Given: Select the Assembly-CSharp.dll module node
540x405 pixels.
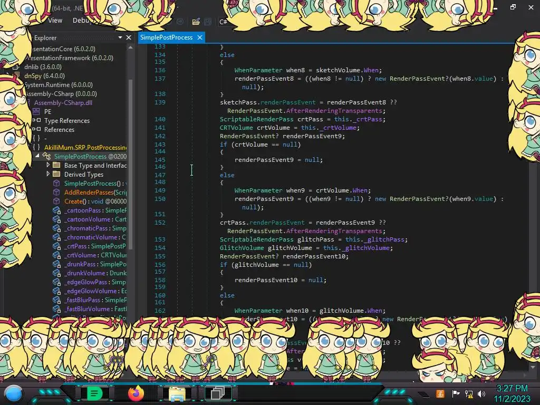Looking at the screenshot, I should [63, 103].
